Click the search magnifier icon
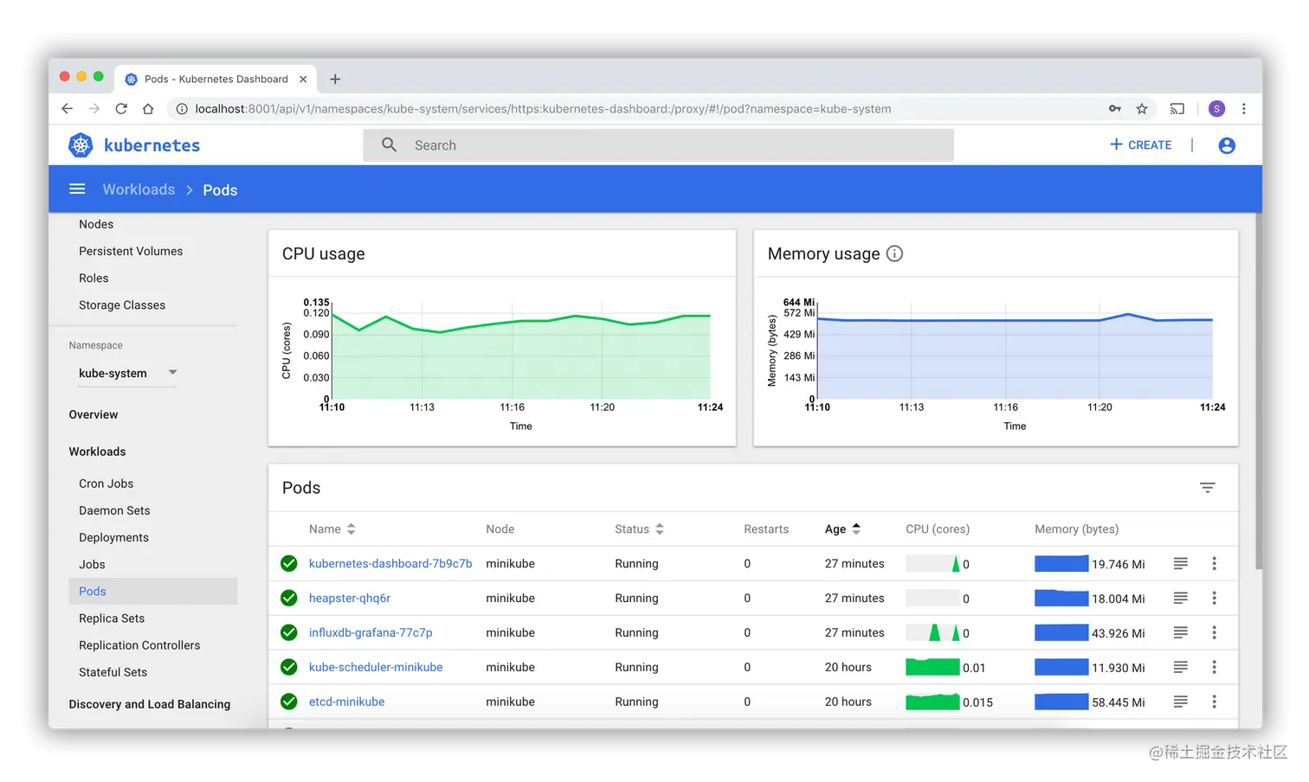This screenshot has width=1309, height=782. 389,144
